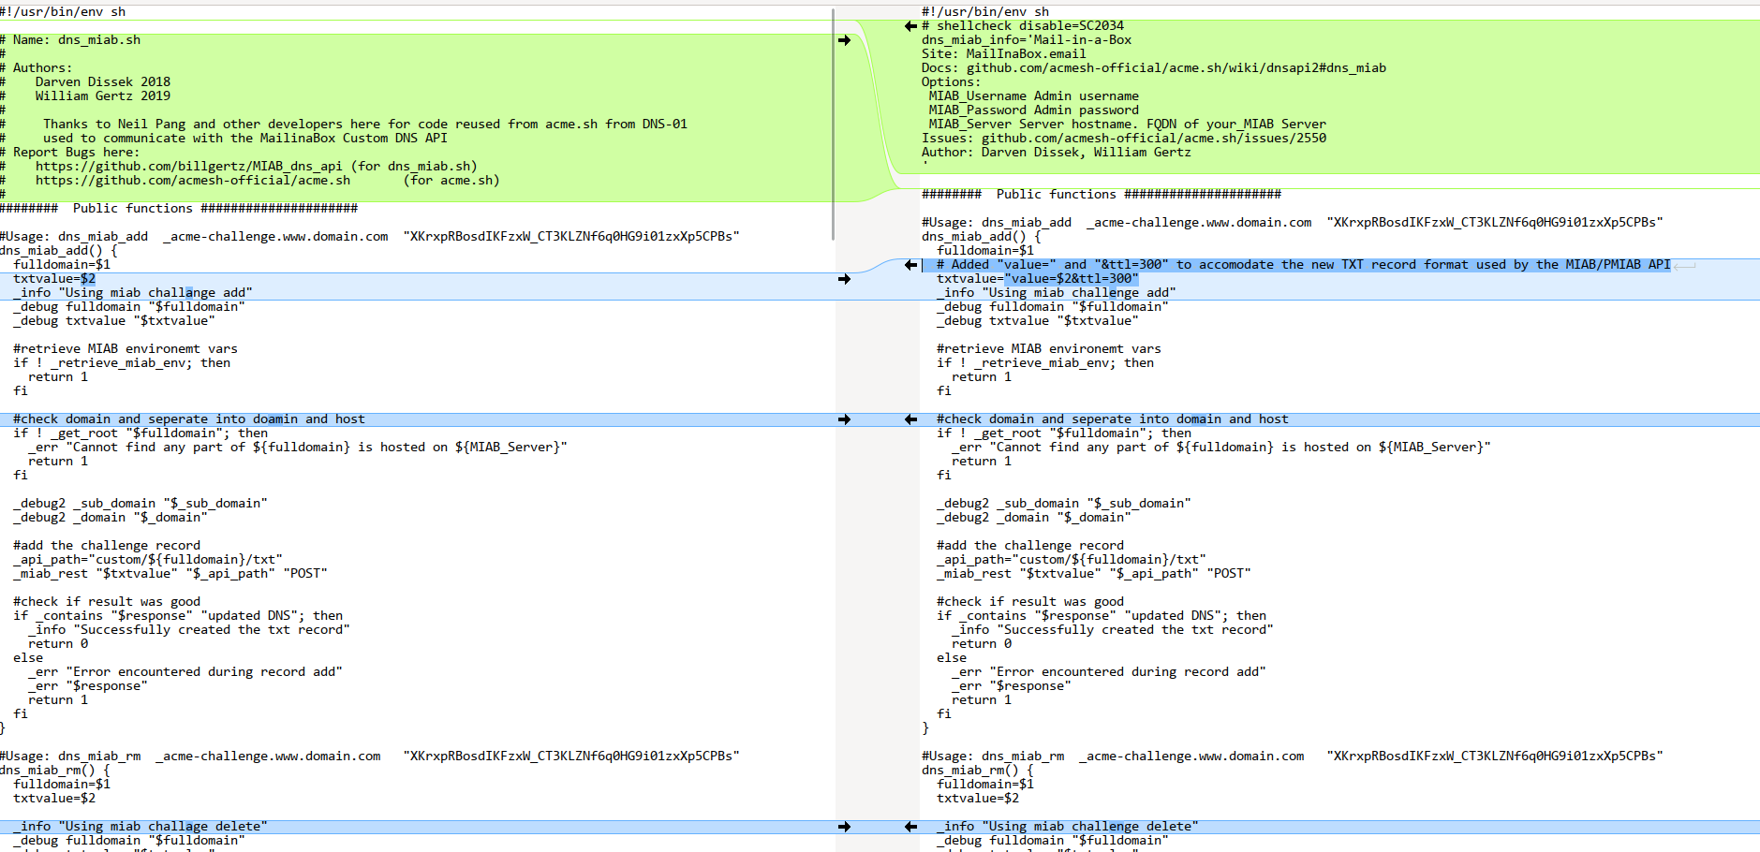Viewport: 1760px width, 852px height.
Task: Click 'Thanks to Neil Pang' comment line
Action: coord(365,125)
